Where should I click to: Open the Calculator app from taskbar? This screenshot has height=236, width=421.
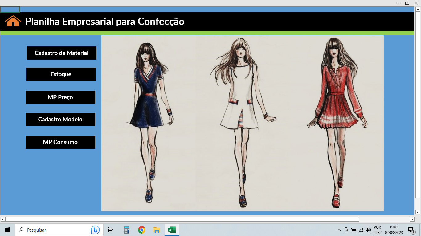tap(127, 230)
